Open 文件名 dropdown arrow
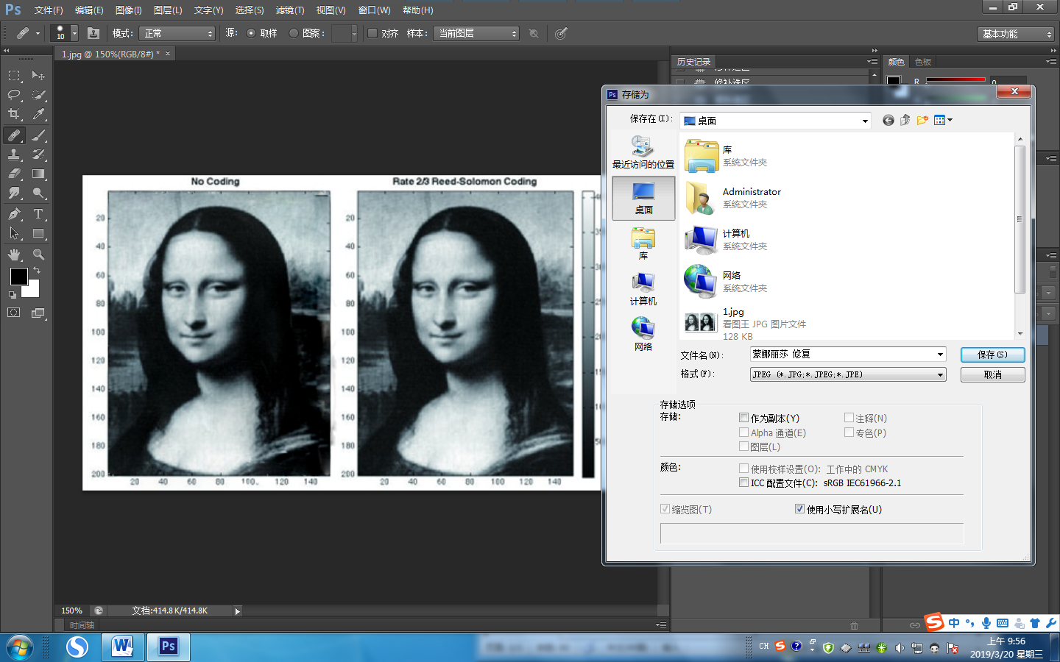Viewport: 1060px width, 662px height. [x=940, y=355]
